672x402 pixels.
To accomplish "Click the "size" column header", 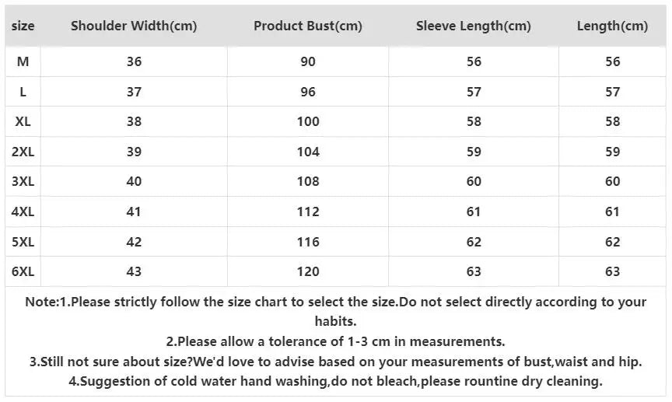I will pyautogui.click(x=23, y=26).
